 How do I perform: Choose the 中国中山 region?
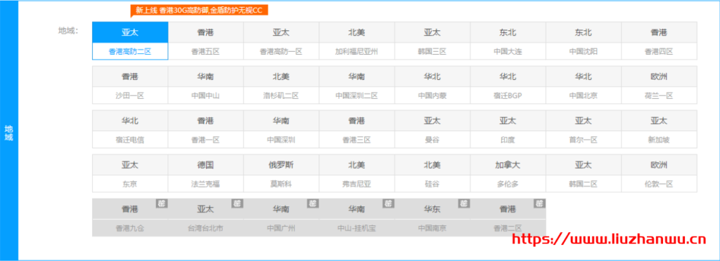tap(206, 85)
